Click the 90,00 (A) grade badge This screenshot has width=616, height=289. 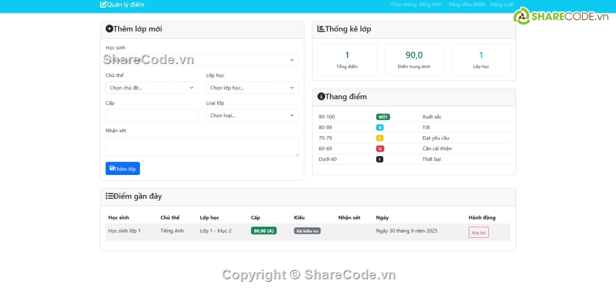tap(263, 231)
